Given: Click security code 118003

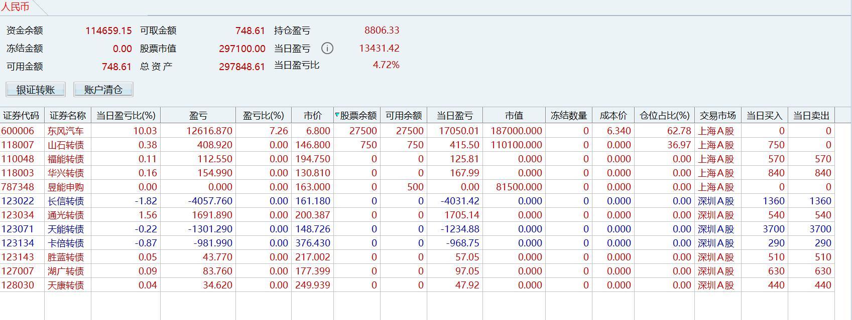Looking at the screenshot, I should pyautogui.click(x=18, y=173).
